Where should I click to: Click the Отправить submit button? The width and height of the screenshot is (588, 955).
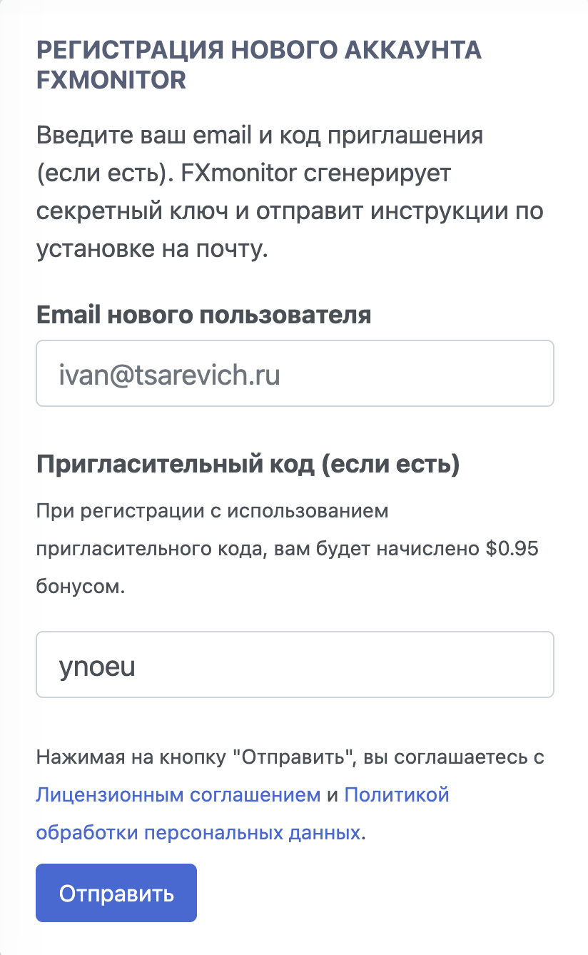coord(116,893)
